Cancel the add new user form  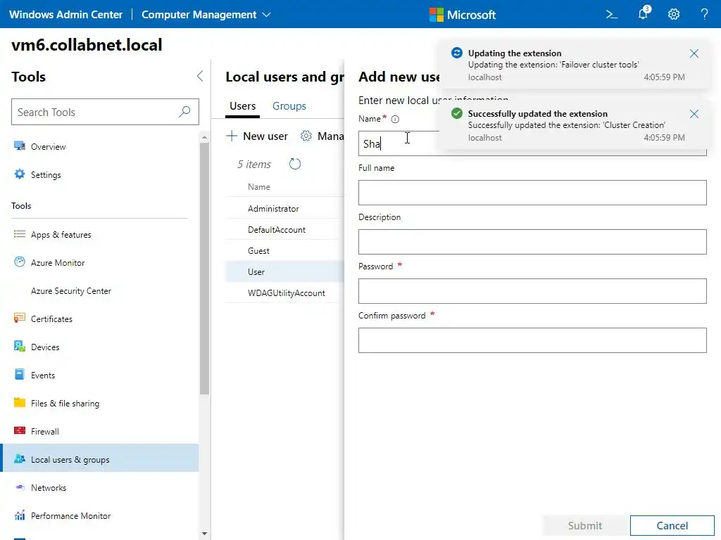(x=672, y=525)
